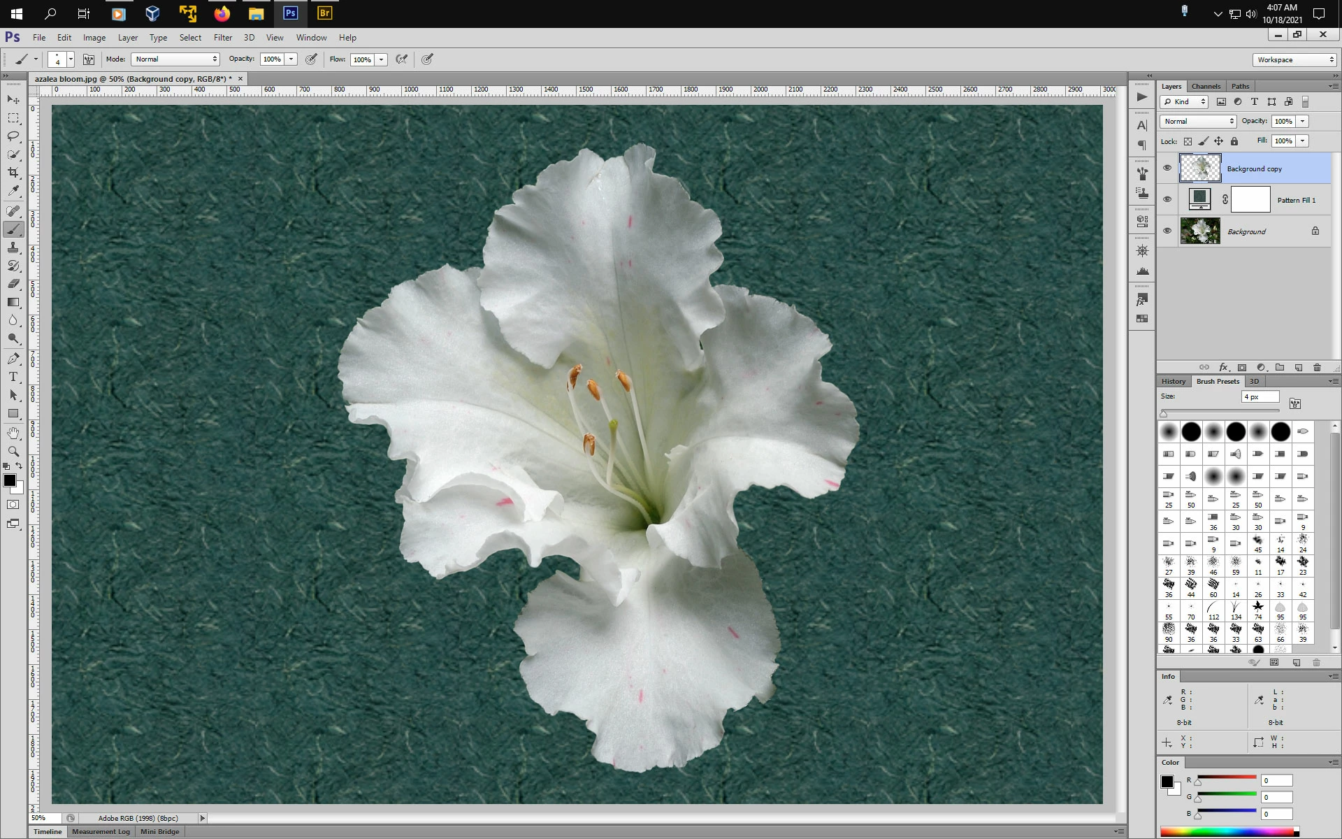This screenshot has width=1342, height=839.
Task: Hide the Background copy layer
Action: coord(1167,168)
